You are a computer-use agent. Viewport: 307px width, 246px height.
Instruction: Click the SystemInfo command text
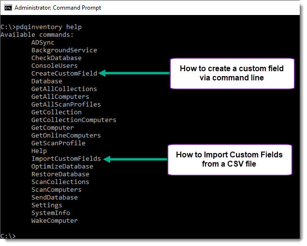pos(51,213)
